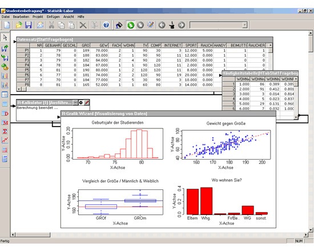Open the Hilfe menu
This screenshot has width=314, height=251.
[81, 17]
